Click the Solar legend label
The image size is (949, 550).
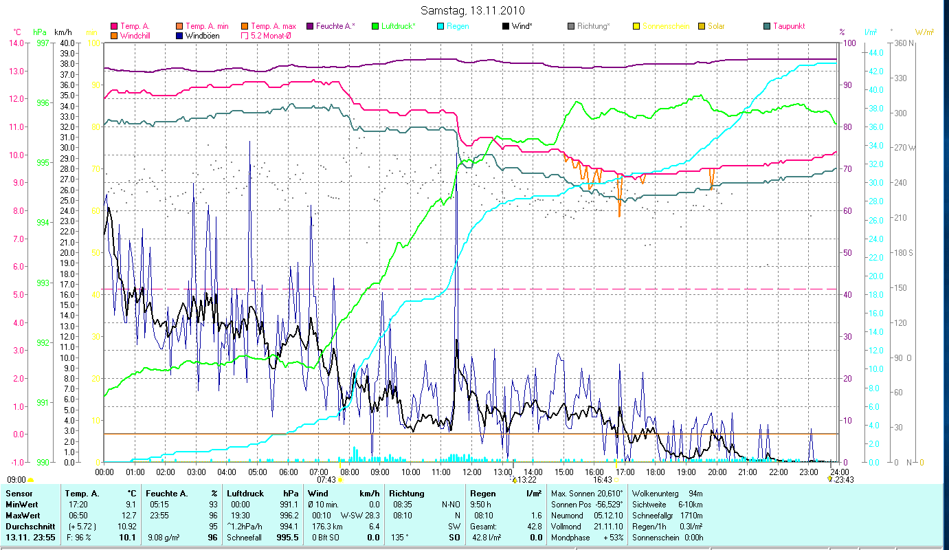tap(716, 27)
